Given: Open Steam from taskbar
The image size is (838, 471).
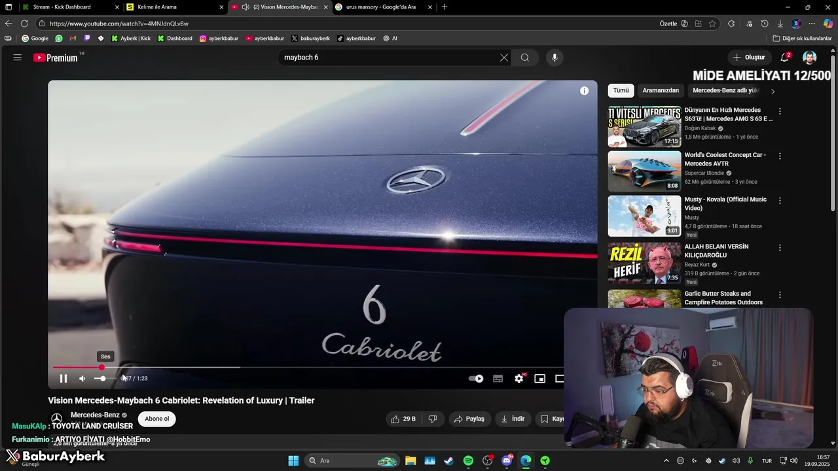Looking at the screenshot, I should click(x=448, y=461).
